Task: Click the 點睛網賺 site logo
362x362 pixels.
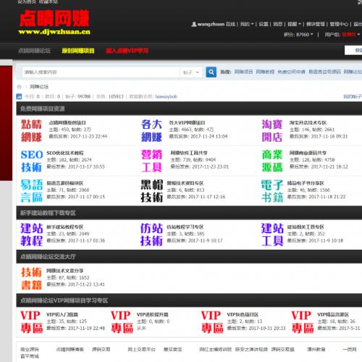Action: pyautogui.click(x=54, y=22)
